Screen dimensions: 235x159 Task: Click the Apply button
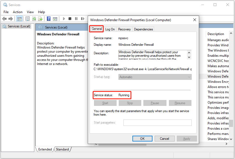187,139
